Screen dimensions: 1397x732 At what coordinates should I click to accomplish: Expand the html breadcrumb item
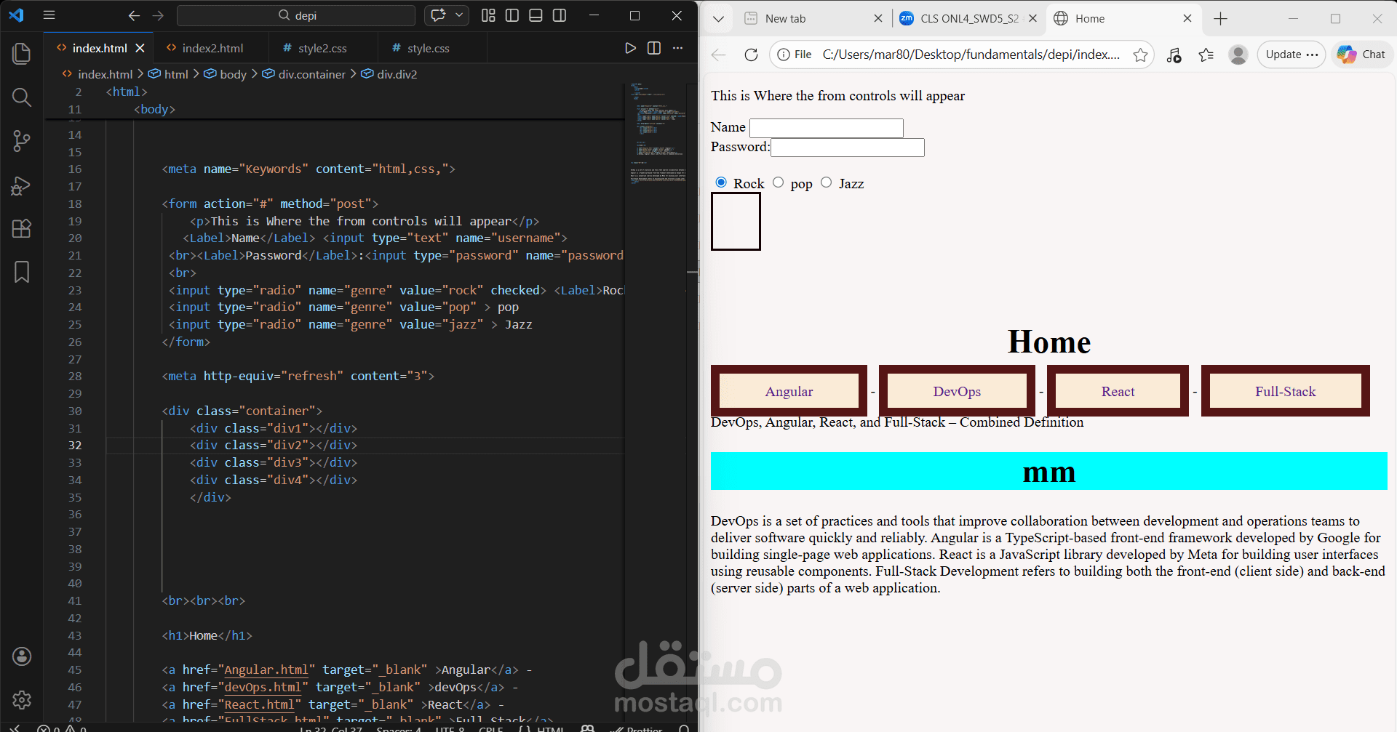169,74
